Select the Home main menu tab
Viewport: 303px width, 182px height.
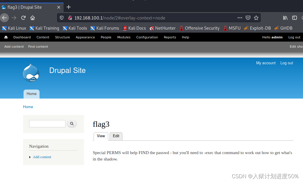tap(31, 94)
